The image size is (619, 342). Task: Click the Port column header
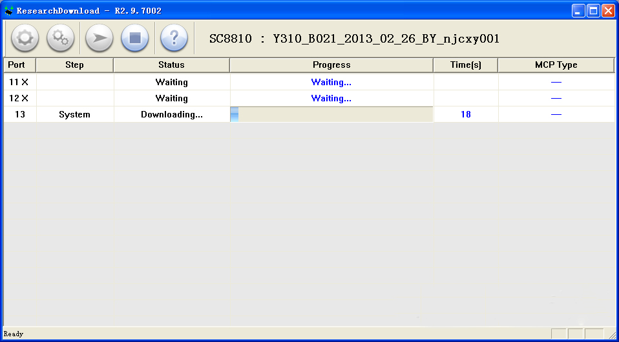pos(19,65)
